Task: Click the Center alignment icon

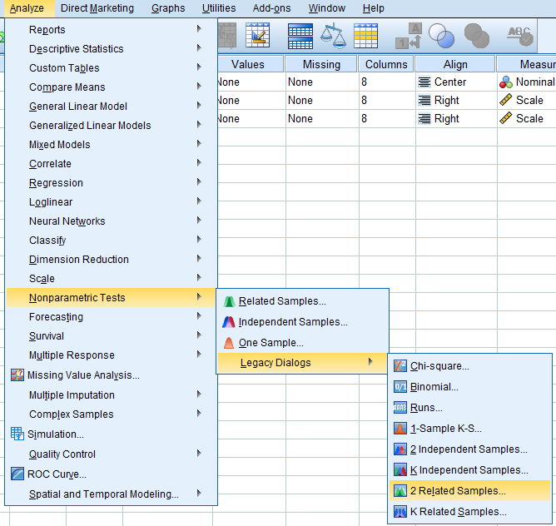Action: (x=424, y=82)
